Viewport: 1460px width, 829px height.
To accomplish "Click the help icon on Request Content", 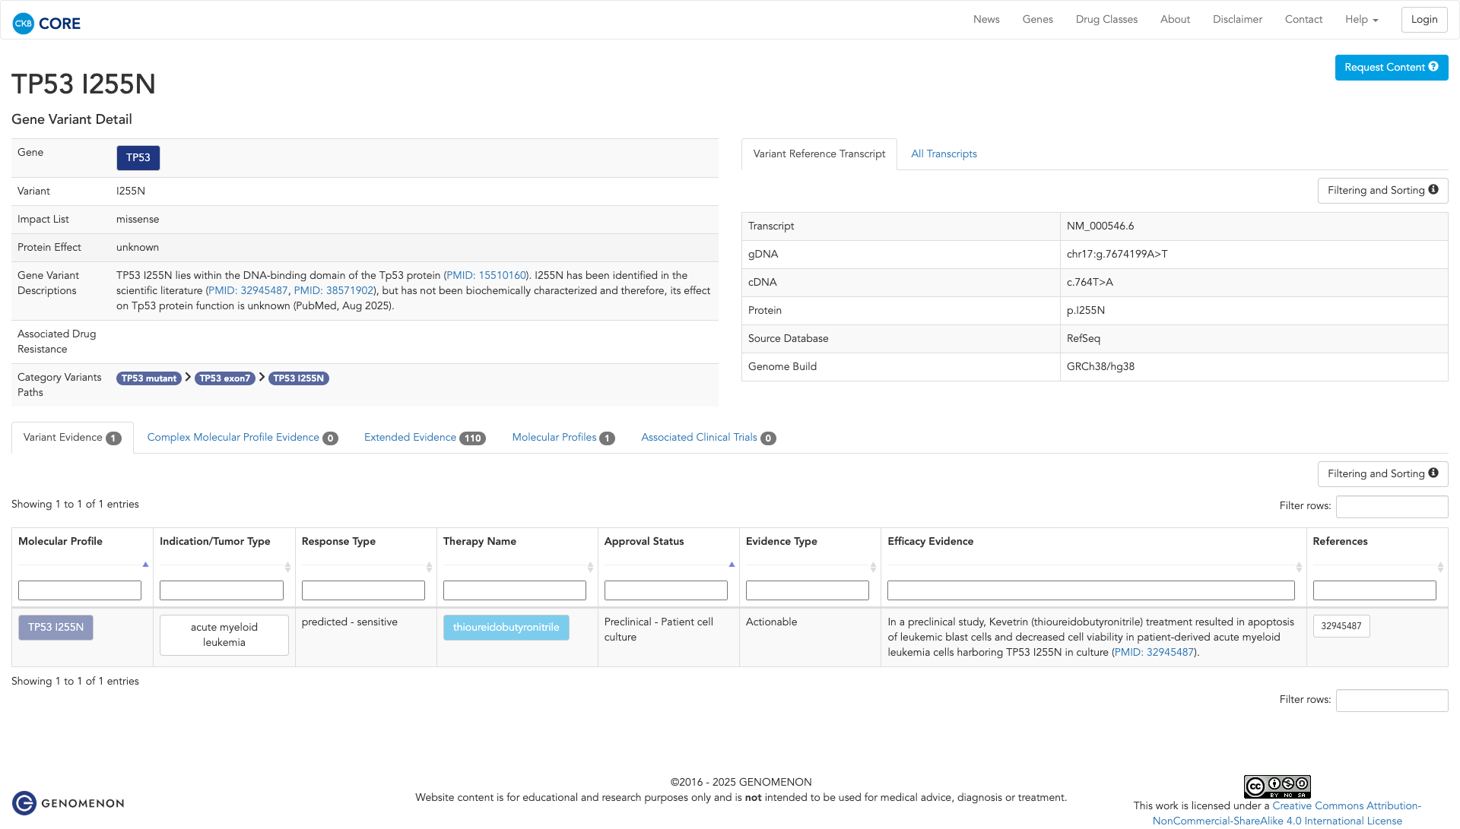I will pos(1433,67).
